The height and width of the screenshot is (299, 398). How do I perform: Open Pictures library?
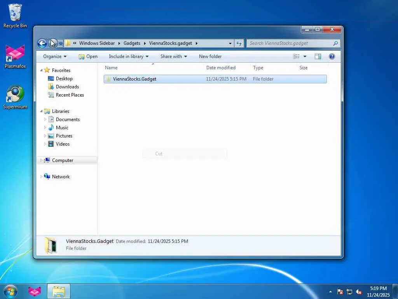click(x=64, y=136)
